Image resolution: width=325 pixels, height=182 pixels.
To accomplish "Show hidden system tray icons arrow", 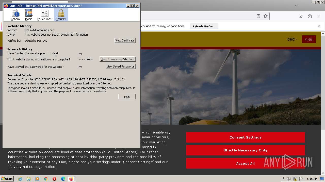I will click(x=283, y=178).
